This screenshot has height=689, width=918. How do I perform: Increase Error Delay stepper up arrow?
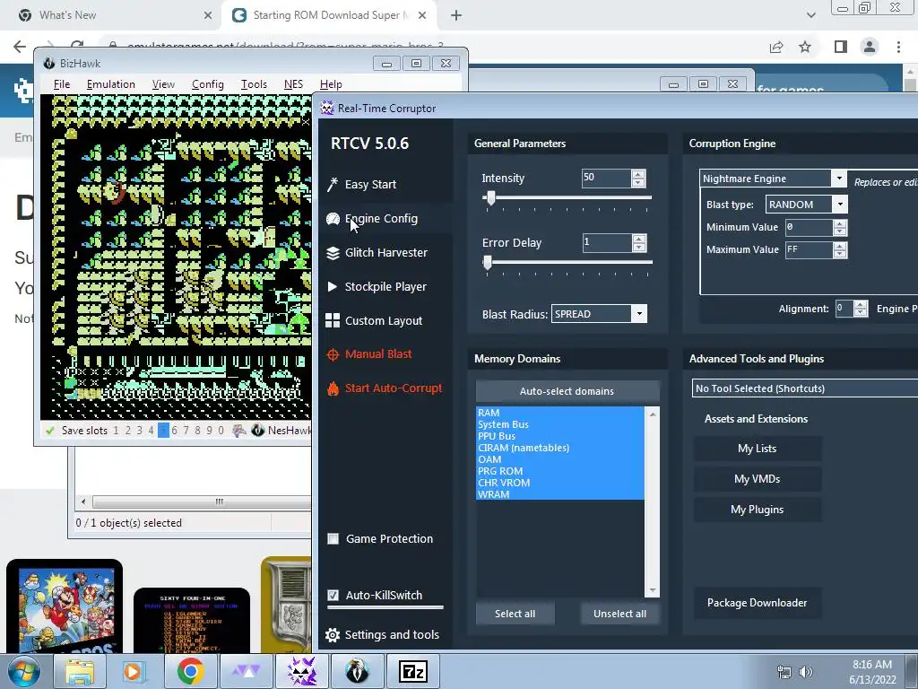tap(639, 239)
